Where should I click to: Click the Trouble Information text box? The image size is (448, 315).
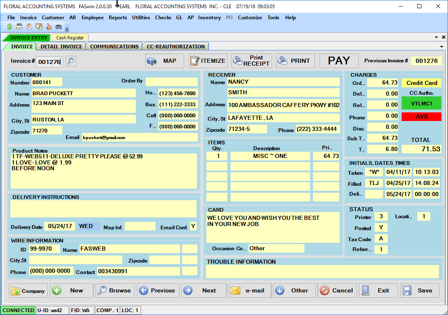[322, 272]
